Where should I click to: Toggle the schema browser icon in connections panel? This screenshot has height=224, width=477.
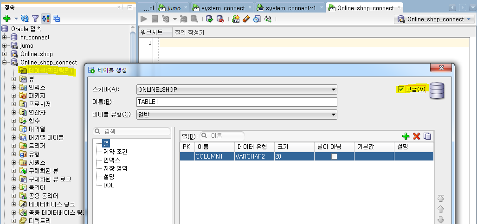click(x=46, y=19)
